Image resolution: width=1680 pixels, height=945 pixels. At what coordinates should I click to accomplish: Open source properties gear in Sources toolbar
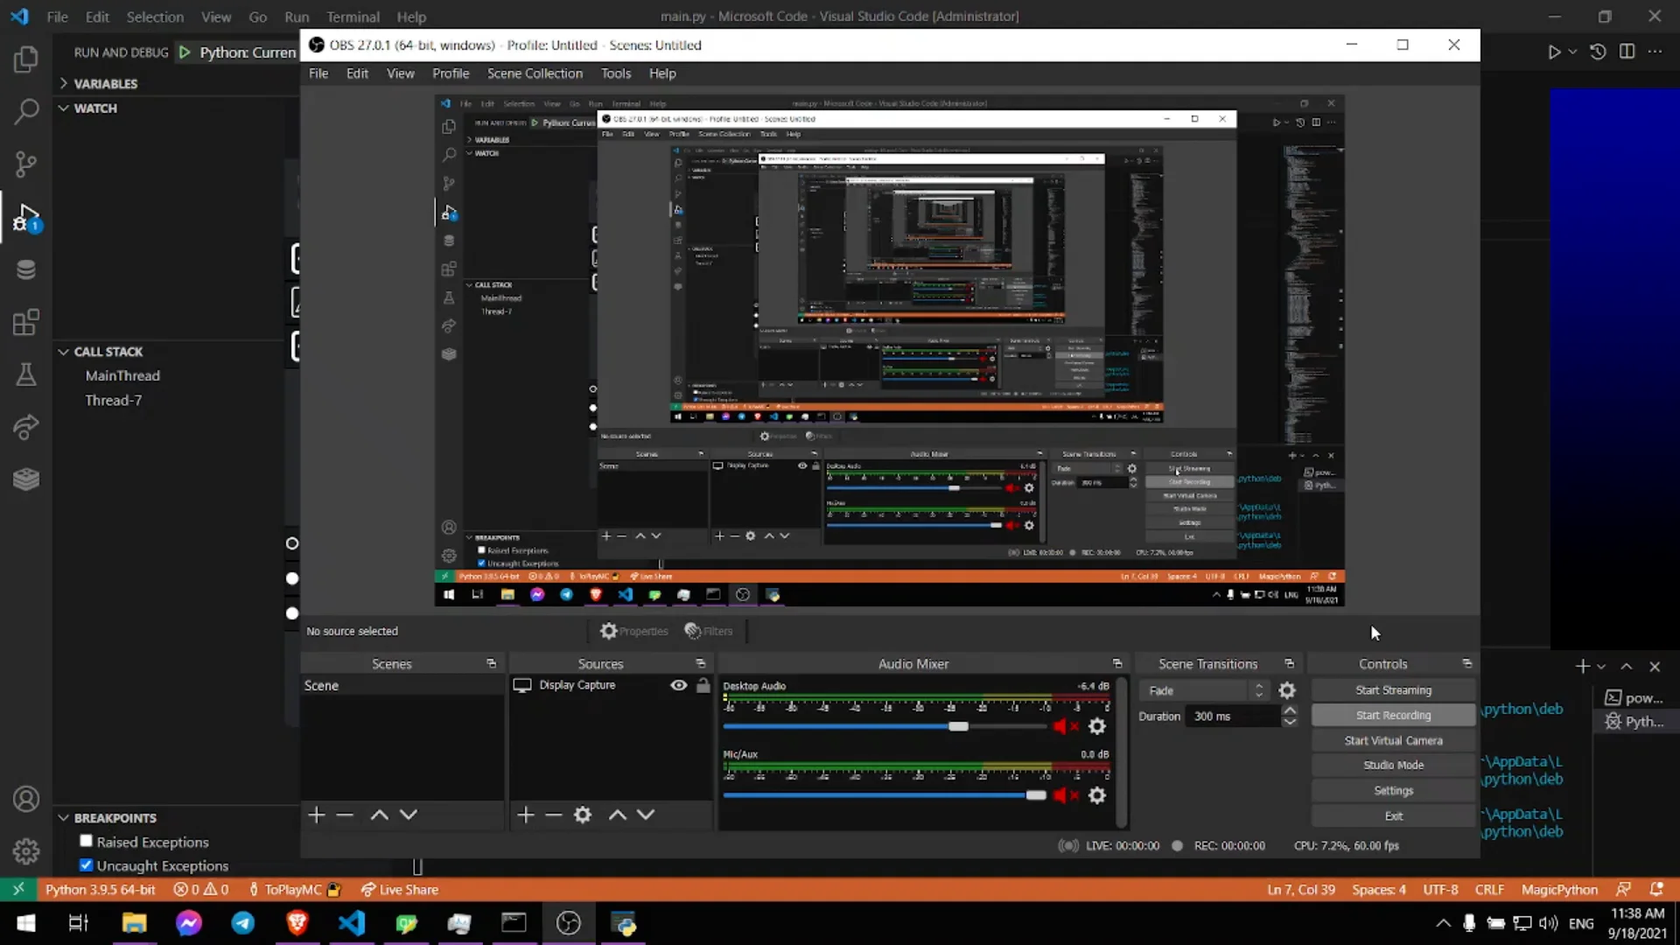tap(583, 815)
